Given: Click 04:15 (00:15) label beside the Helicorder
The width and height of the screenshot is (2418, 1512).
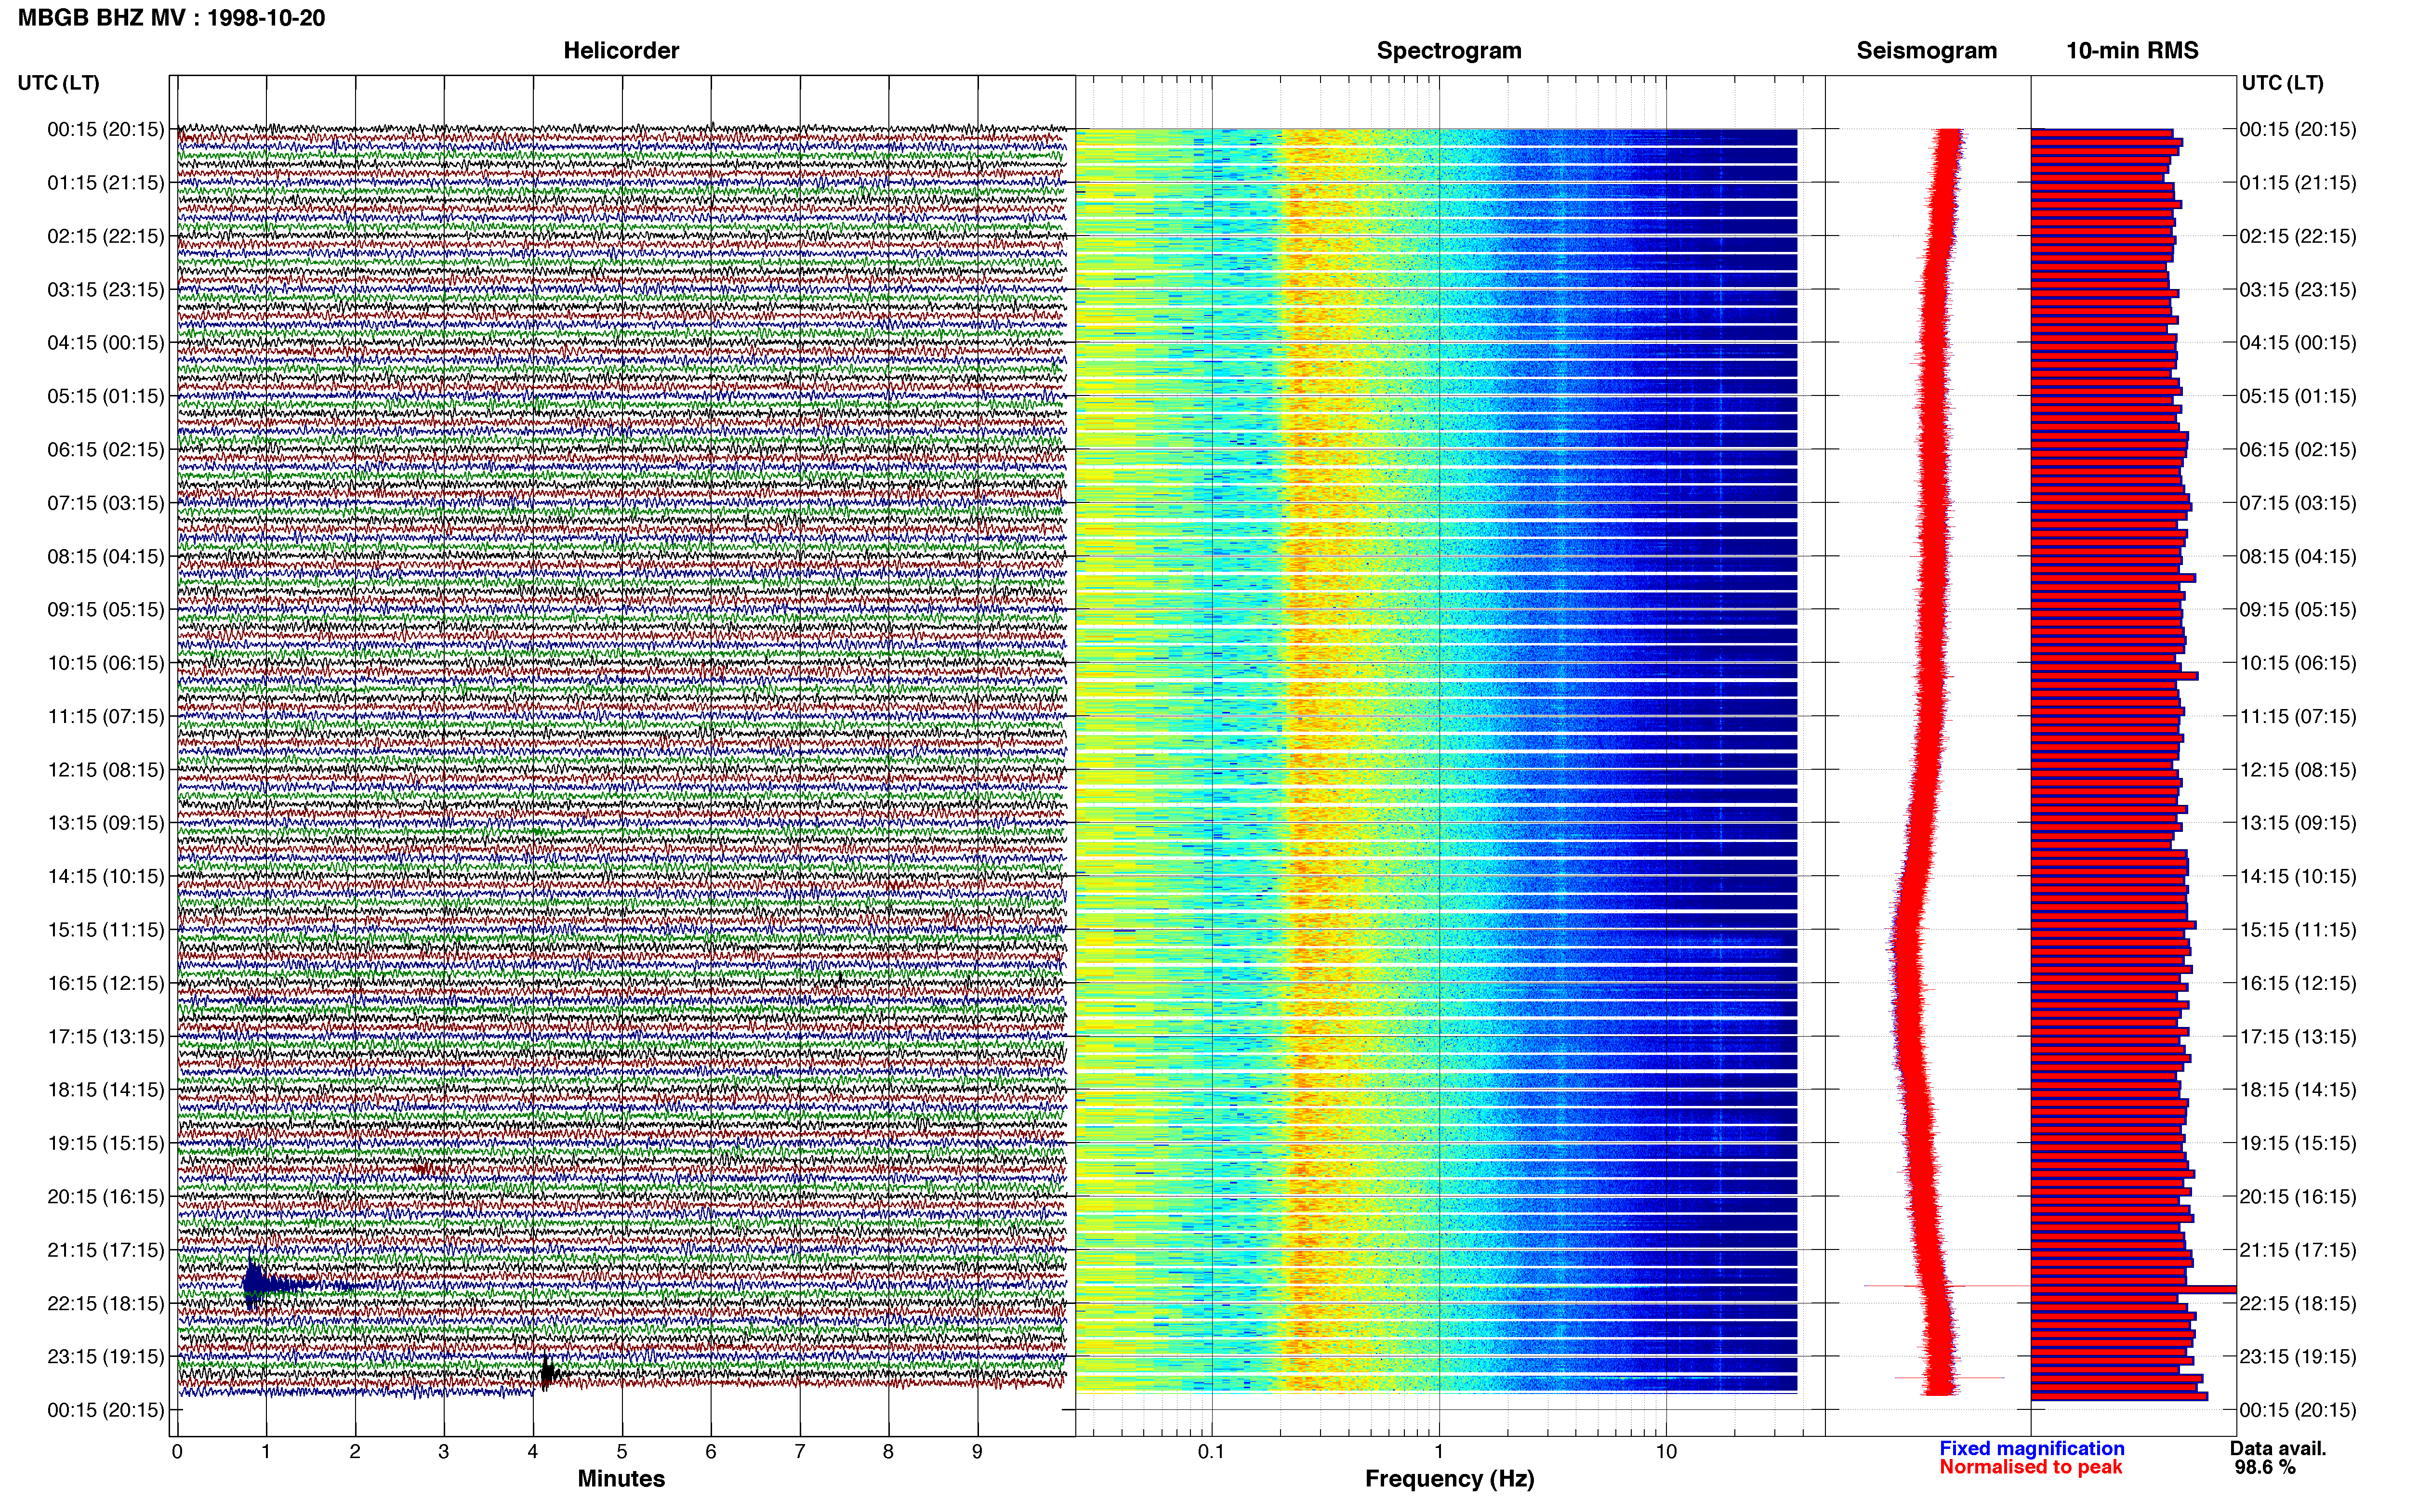Looking at the screenshot, I should pyautogui.click(x=106, y=343).
